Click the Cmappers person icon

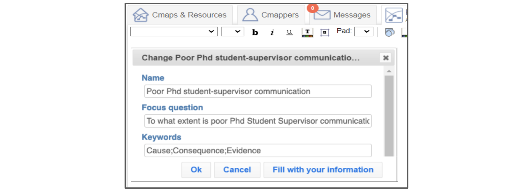(250, 15)
